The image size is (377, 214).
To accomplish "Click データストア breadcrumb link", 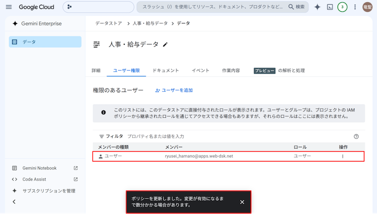I will pyautogui.click(x=109, y=23).
